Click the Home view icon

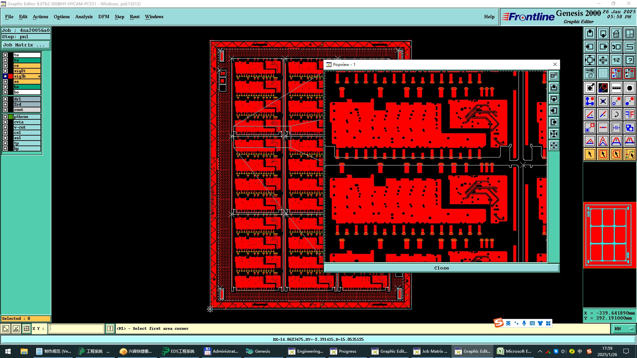[616, 33]
